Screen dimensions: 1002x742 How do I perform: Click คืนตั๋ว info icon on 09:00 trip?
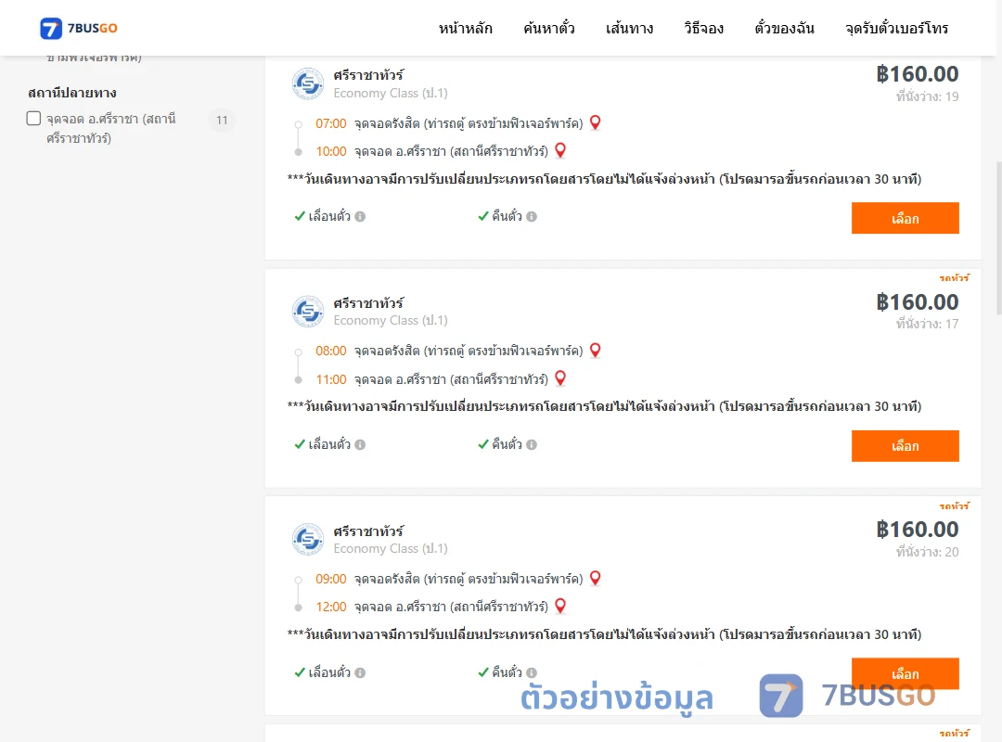point(532,673)
